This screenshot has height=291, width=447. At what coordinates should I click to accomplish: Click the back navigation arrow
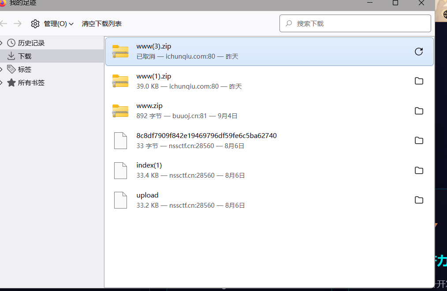tap(4, 24)
